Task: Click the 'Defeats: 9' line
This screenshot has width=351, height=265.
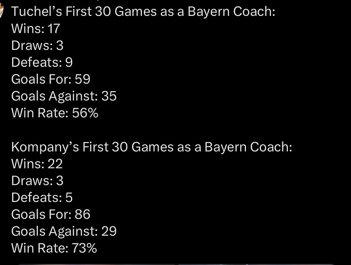Action: 42,63
